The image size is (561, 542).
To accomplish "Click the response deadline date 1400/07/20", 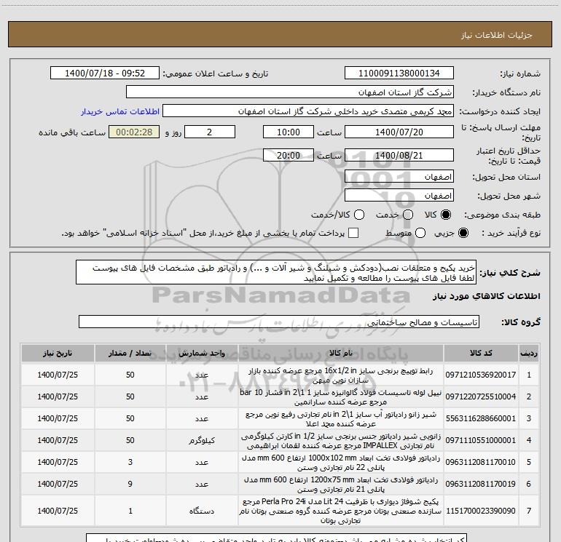I will (399, 132).
